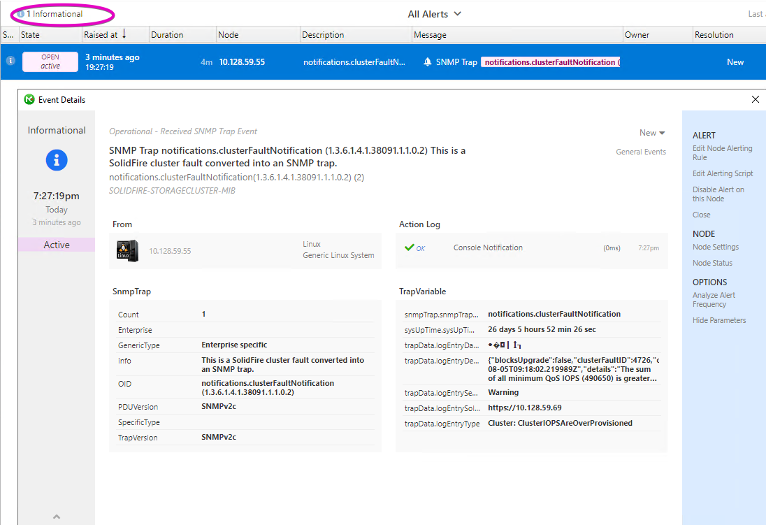Open the New status dropdown in Event Details

652,132
